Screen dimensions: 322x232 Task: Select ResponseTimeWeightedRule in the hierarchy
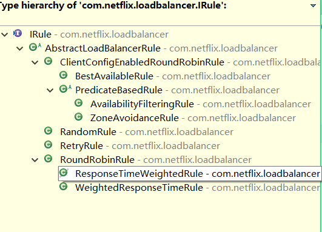click(x=190, y=174)
